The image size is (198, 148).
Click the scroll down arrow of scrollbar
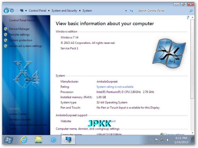coord(192,133)
